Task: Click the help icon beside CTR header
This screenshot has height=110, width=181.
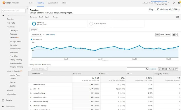Action: (131, 74)
